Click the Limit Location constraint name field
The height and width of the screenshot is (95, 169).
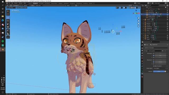pos(154,51)
